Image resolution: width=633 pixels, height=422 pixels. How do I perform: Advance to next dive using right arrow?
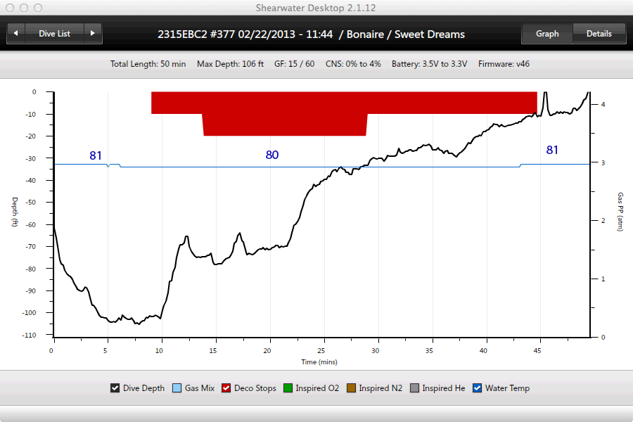click(x=93, y=33)
